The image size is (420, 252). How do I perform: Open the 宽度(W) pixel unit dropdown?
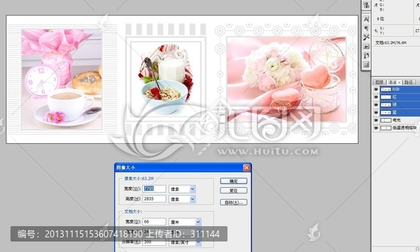pyautogui.click(x=192, y=189)
